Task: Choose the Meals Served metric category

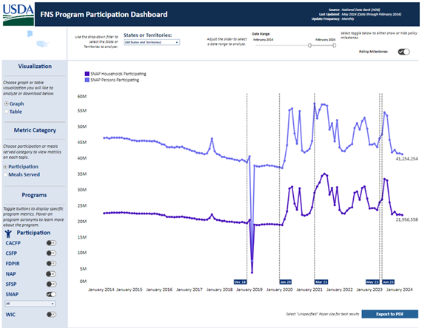Action: pyautogui.click(x=5, y=174)
